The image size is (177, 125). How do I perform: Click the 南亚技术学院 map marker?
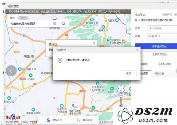(33, 110)
